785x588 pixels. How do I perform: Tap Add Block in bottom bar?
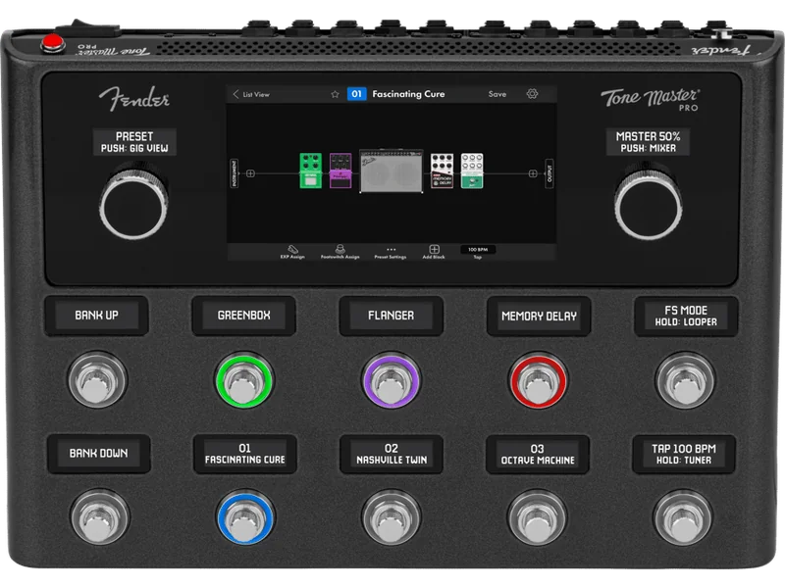tap(434, 252)
